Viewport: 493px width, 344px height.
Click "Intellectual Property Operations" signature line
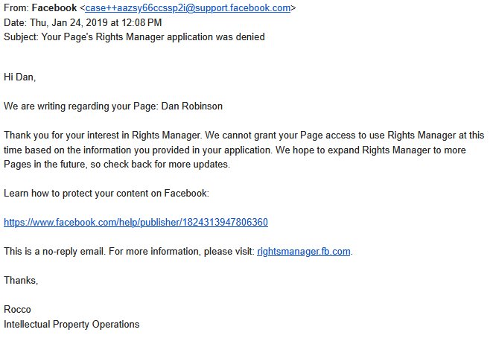(71, 324)
